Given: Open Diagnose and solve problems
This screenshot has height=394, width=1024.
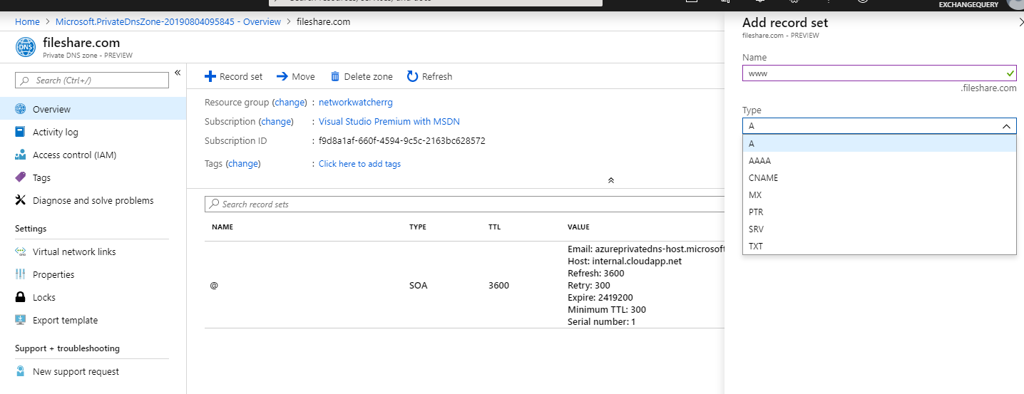Looking at the screenshot, I should click(93, 200).
